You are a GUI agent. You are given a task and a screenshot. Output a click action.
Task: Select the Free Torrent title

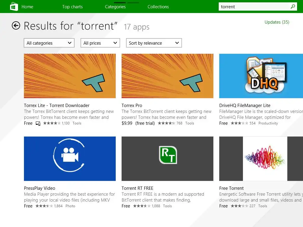[231, 188]
